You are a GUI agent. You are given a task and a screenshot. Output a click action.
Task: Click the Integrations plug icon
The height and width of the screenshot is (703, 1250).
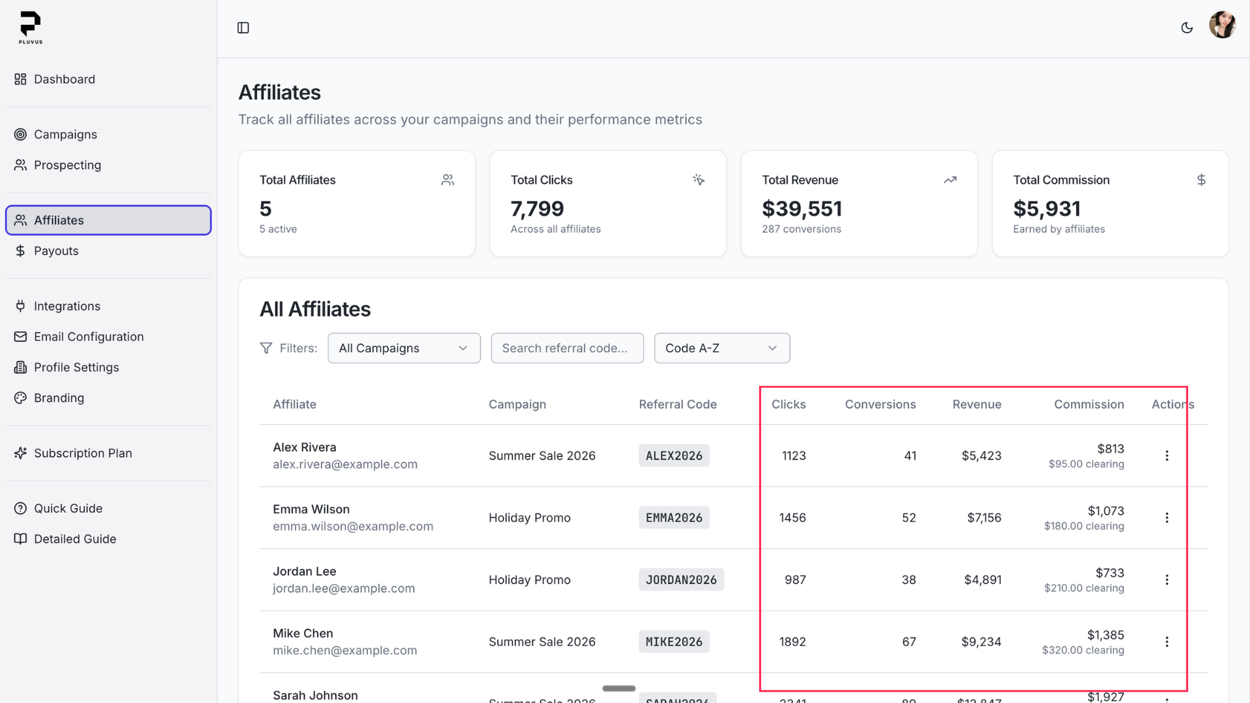coord(21,307)
